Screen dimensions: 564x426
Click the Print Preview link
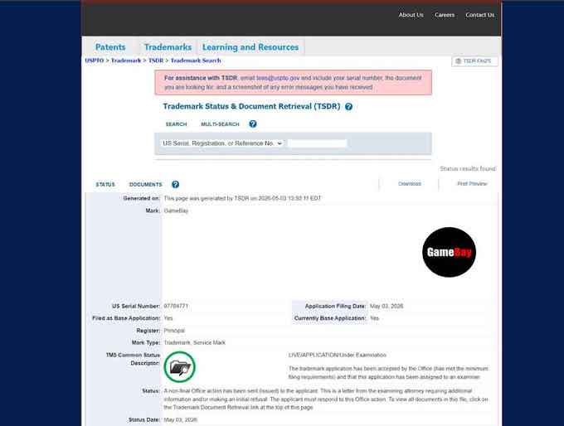472,184
